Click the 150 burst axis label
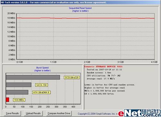 [x=31, y=107]
